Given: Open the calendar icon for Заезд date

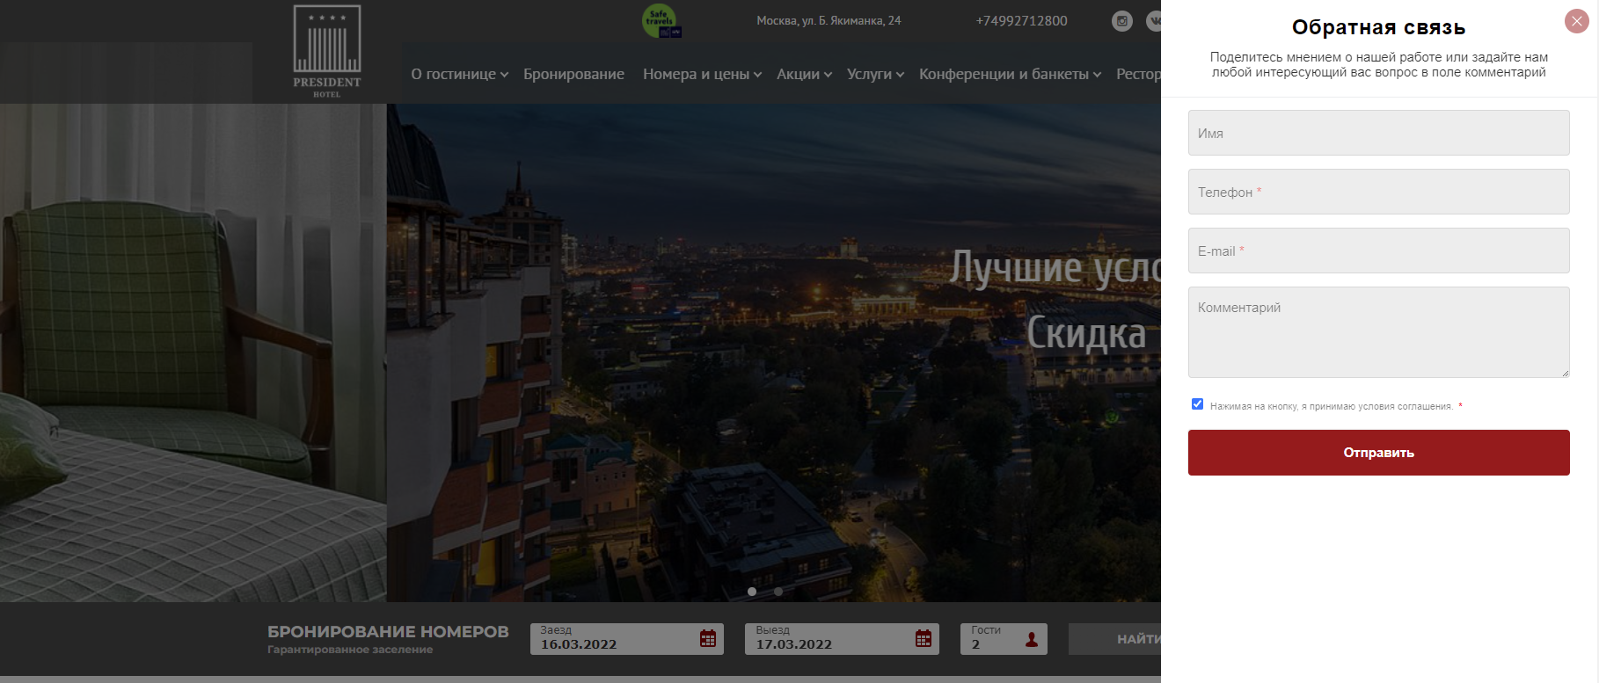Looking at the screenshot, I should tap(708, 639).
